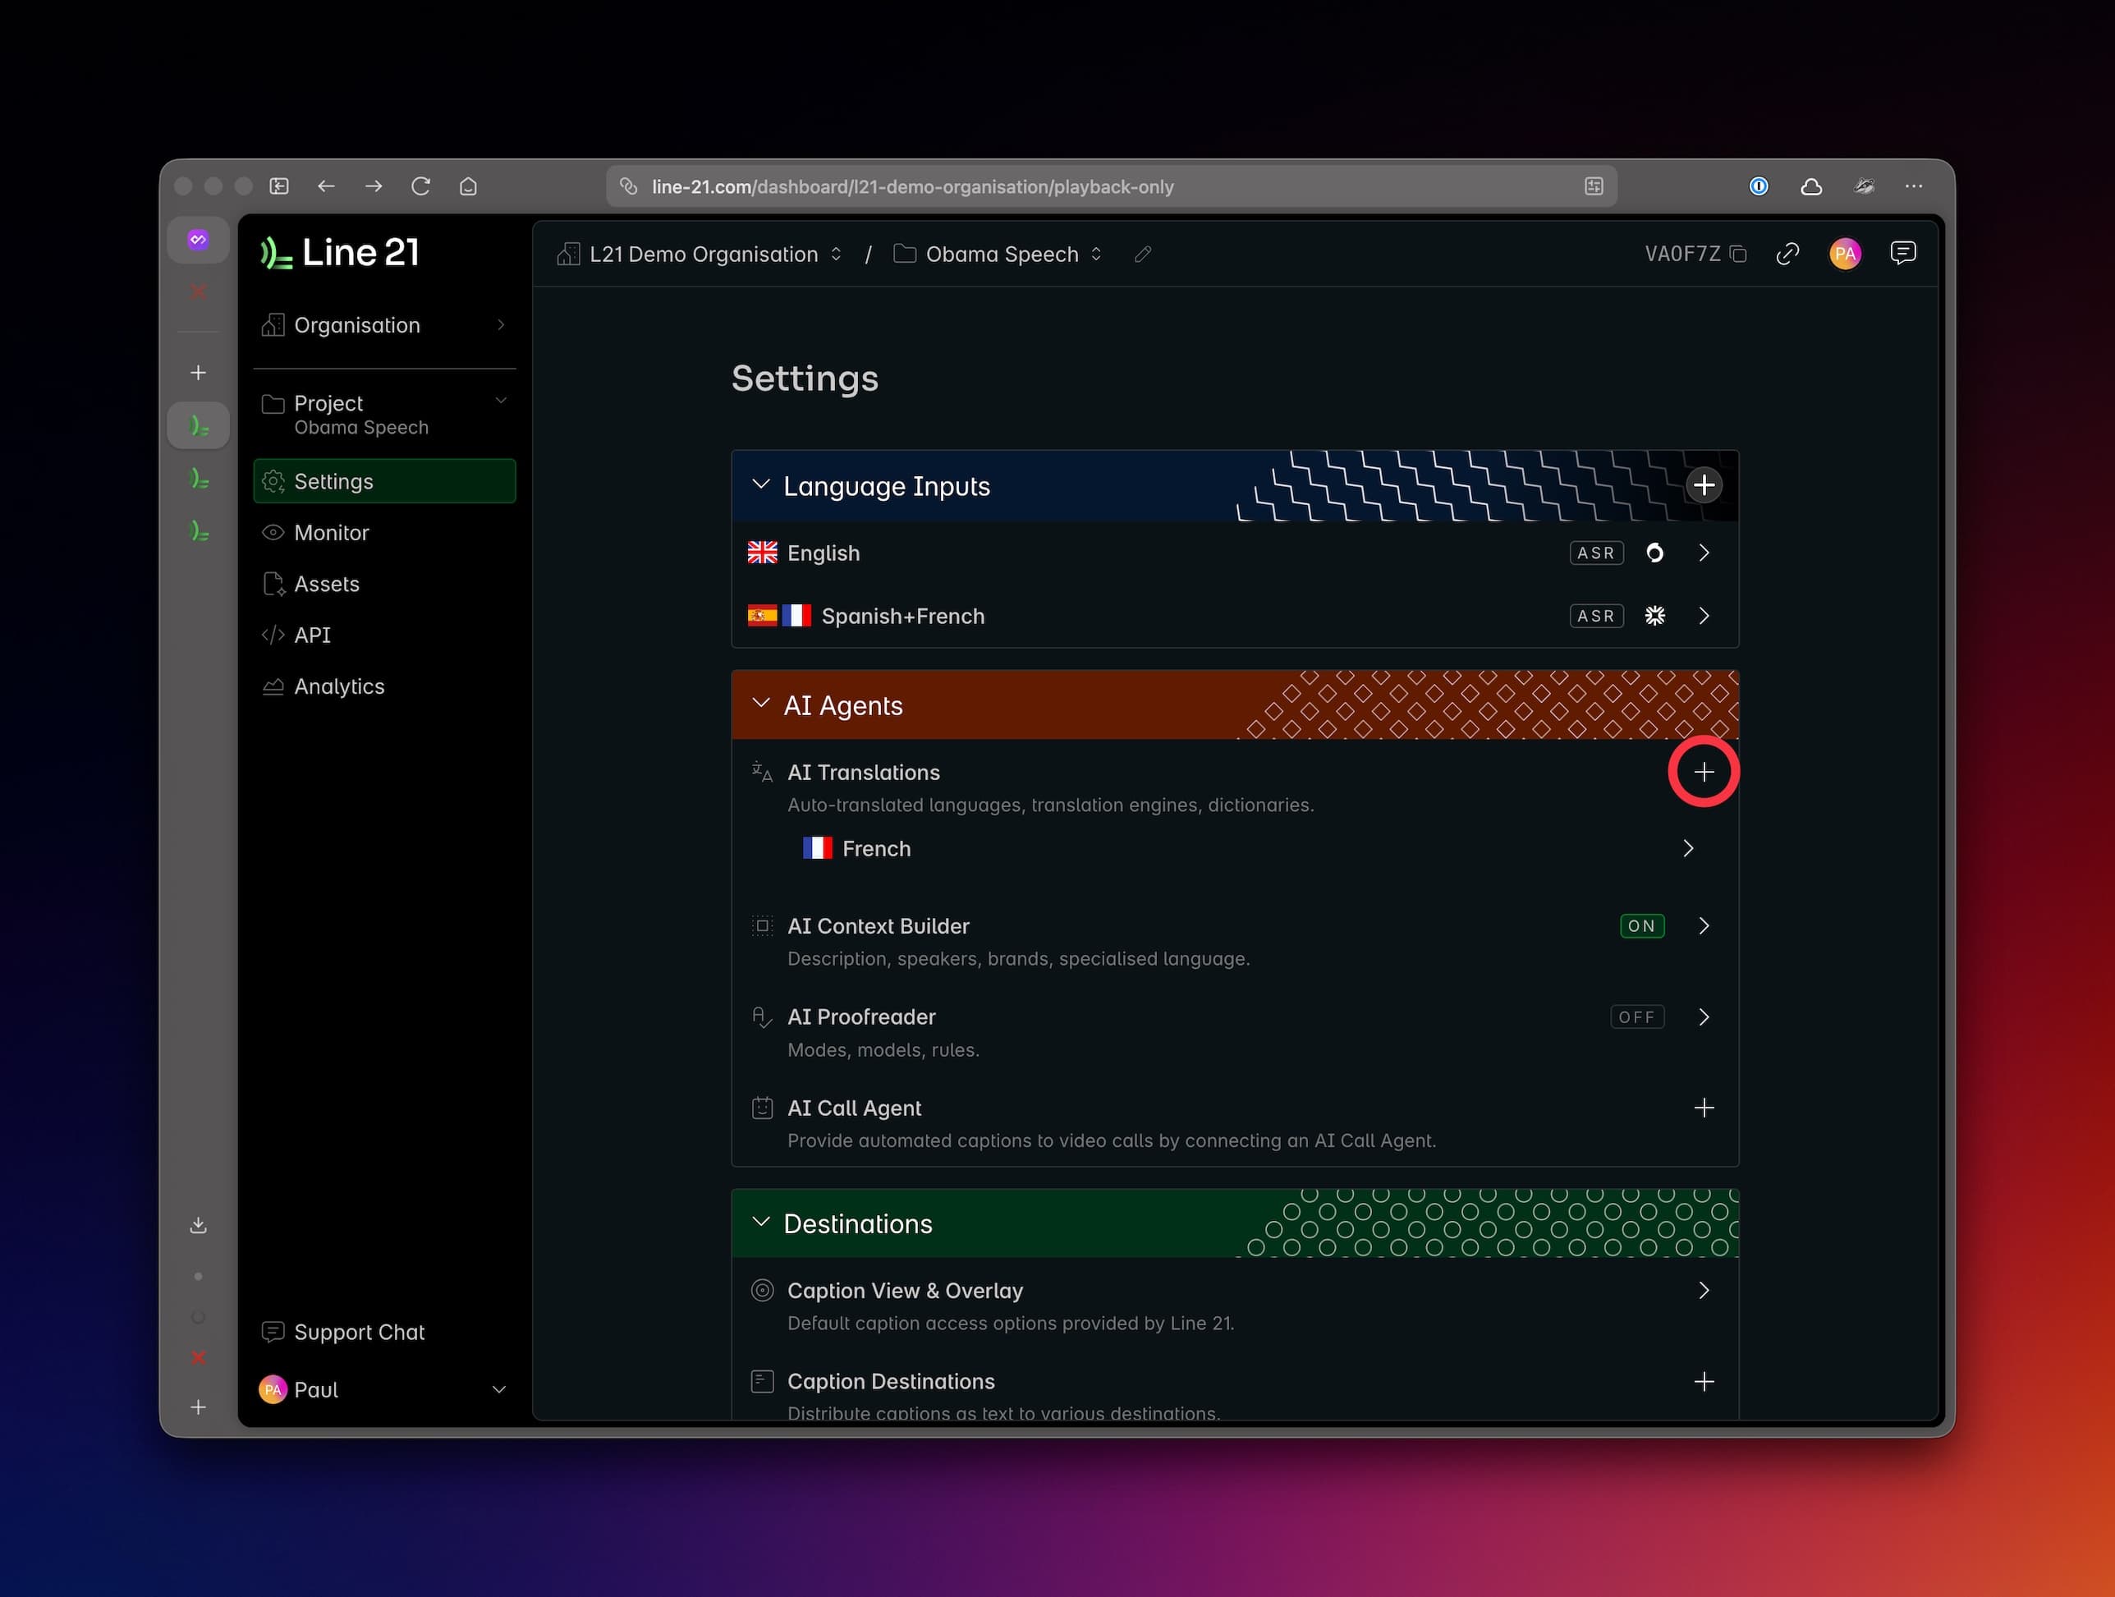Screen dimensions: 2115x1597
Task: Add a new Language Input
Action: click(x=1703, y=484)
